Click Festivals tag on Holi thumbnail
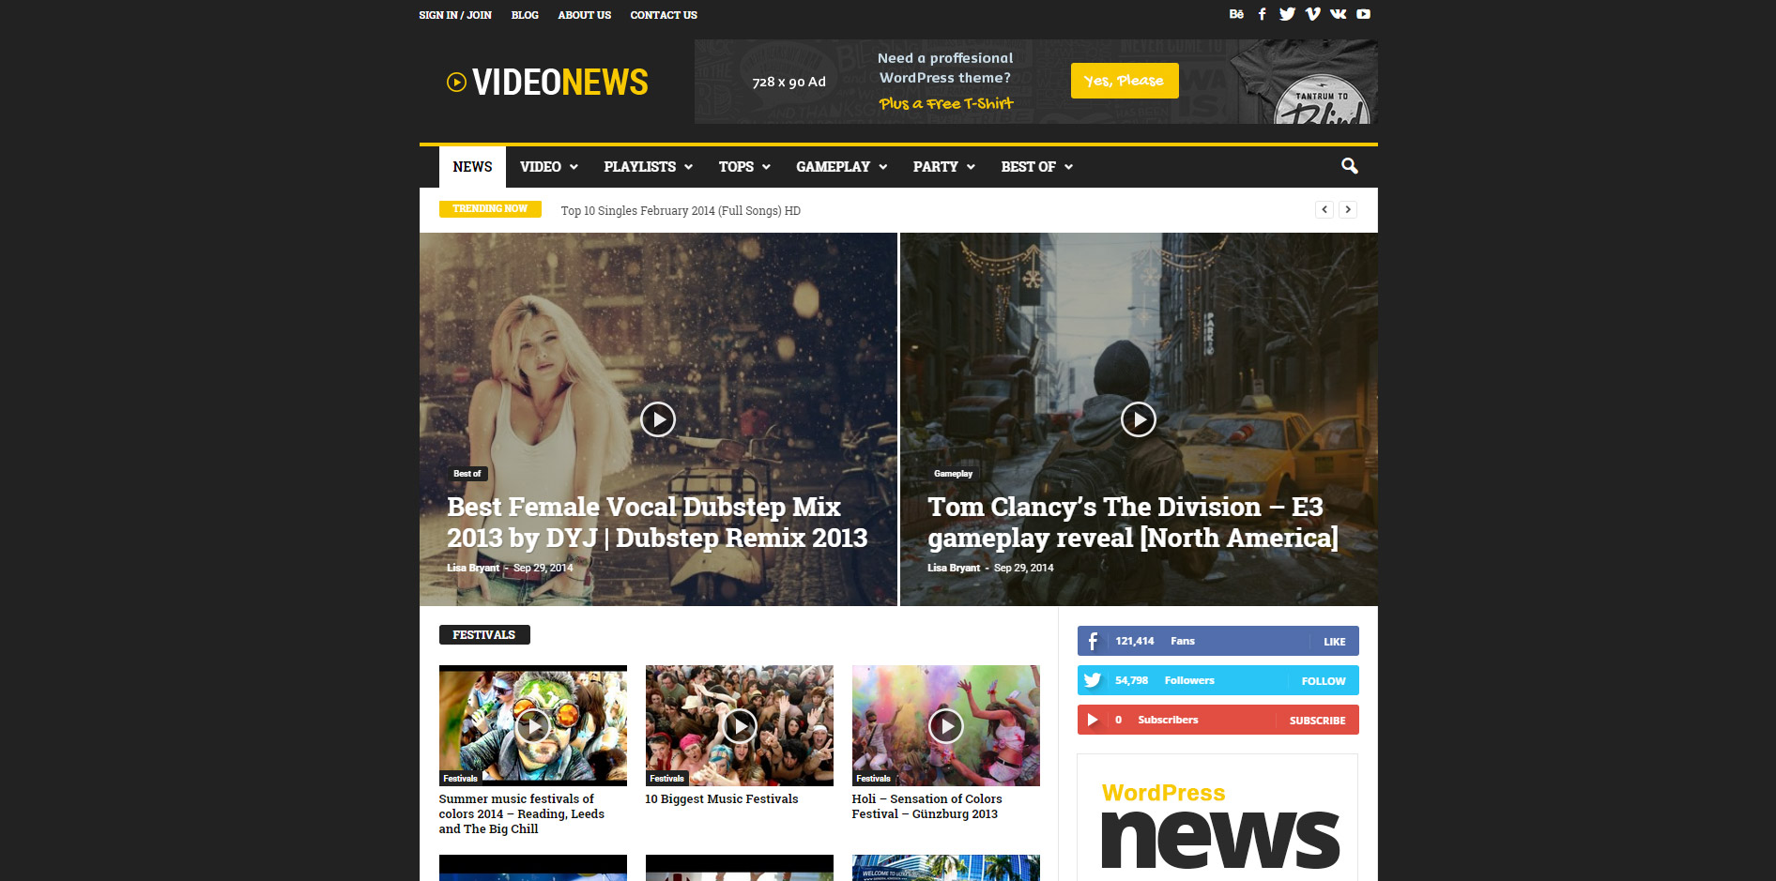 coord(873,779)
